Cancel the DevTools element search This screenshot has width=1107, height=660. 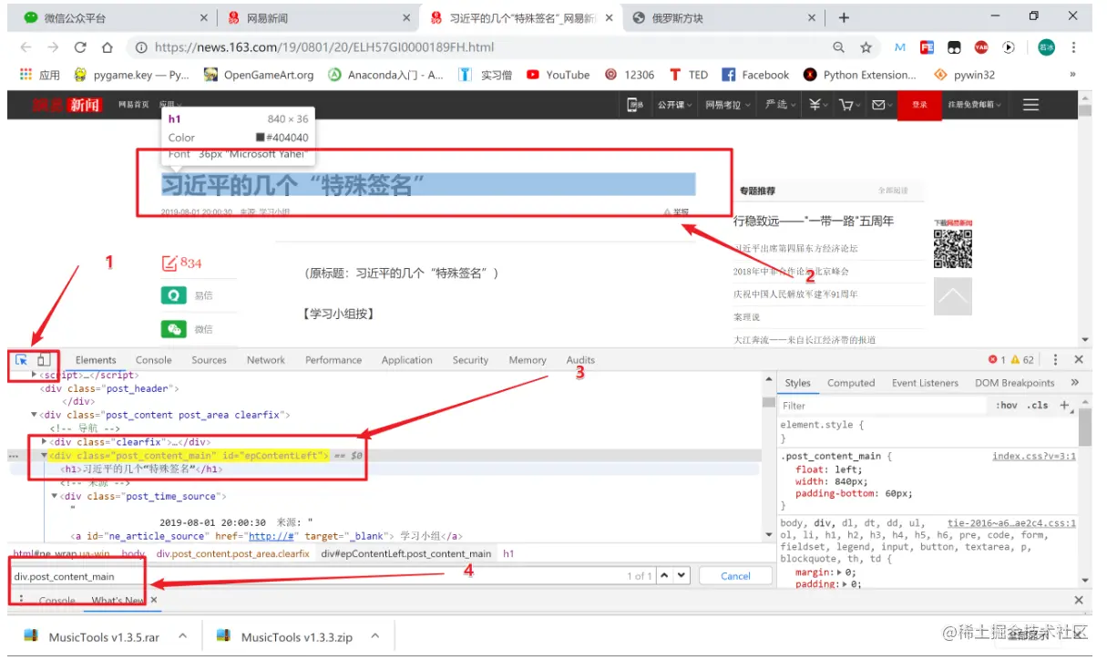tap(735, 576)
